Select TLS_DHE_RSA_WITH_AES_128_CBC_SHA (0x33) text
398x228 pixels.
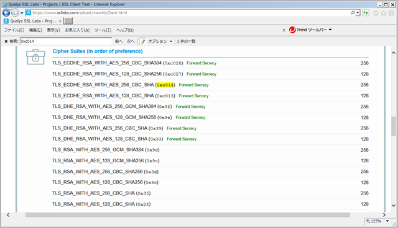[108, 139]
